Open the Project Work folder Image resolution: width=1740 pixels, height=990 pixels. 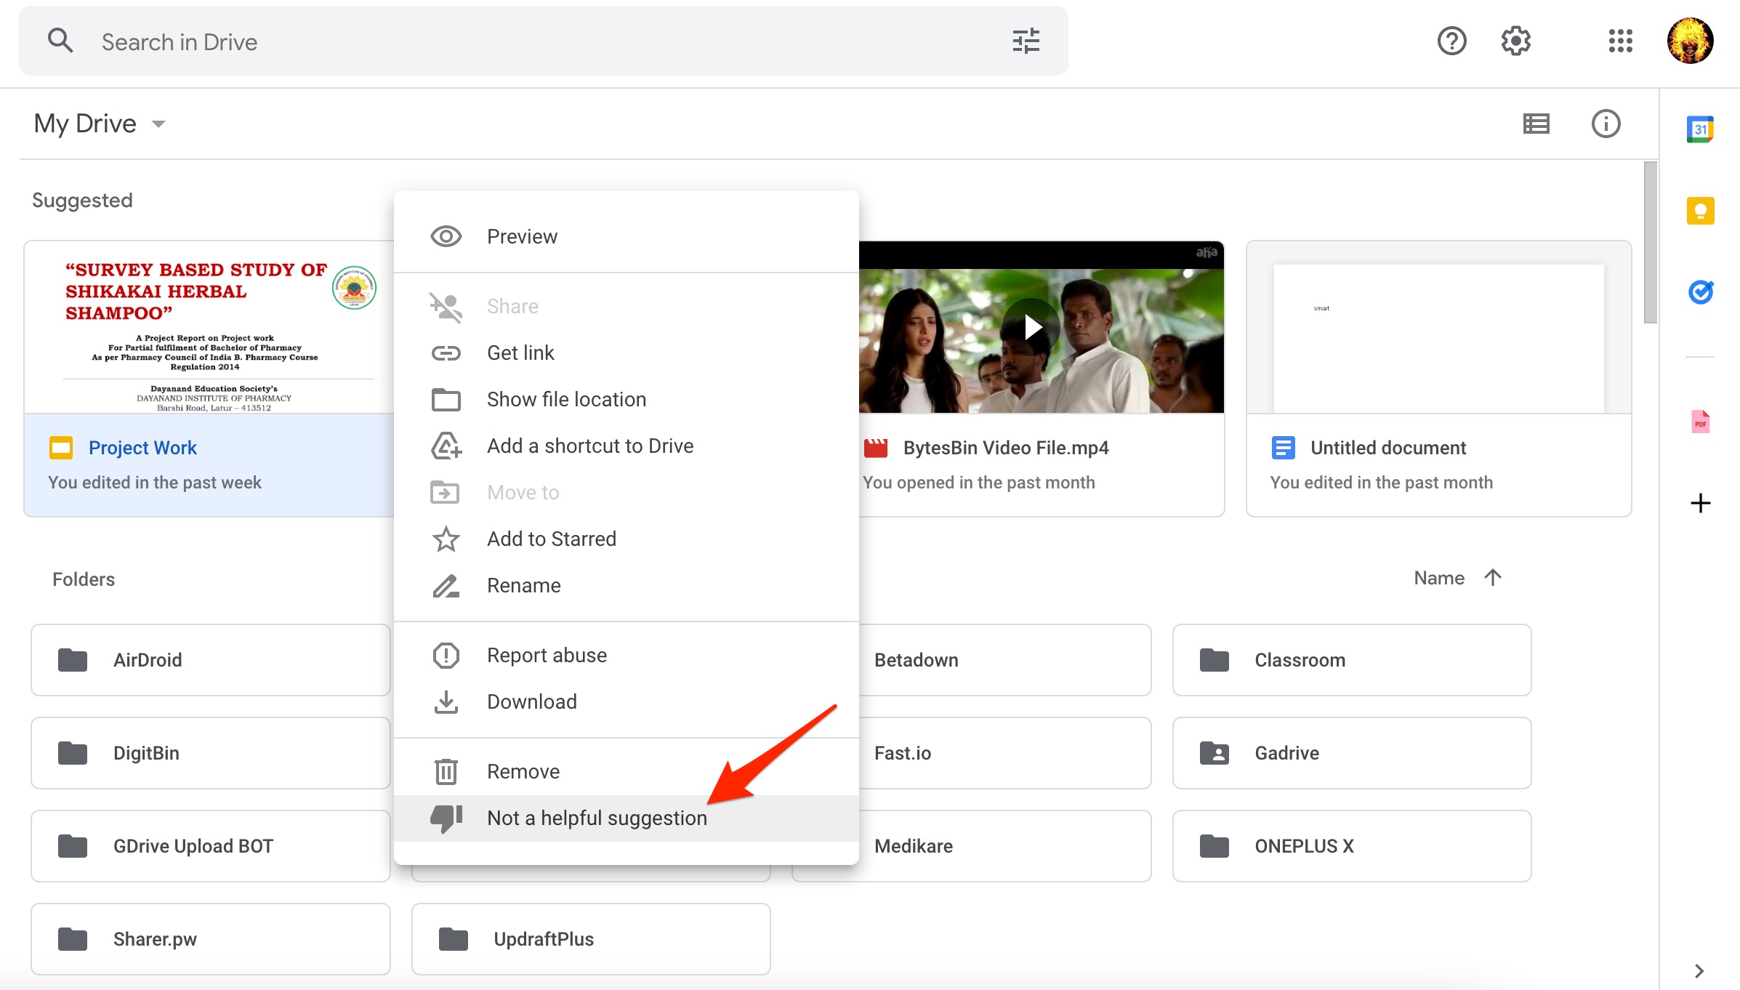[142, 446]
